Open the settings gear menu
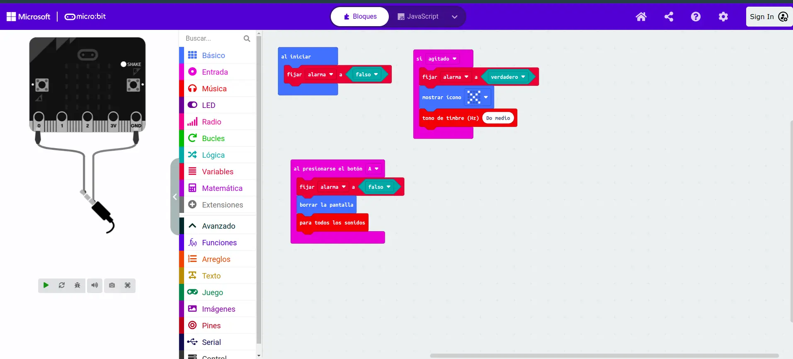Image resolution: width=793 pixels, height=359 pixels. point(723,17)
